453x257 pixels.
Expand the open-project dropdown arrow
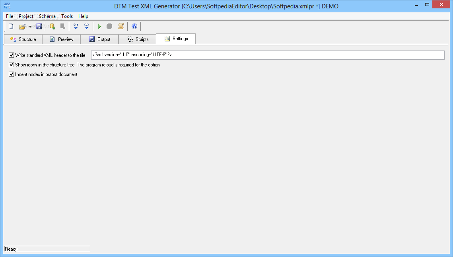pos(30,27)
